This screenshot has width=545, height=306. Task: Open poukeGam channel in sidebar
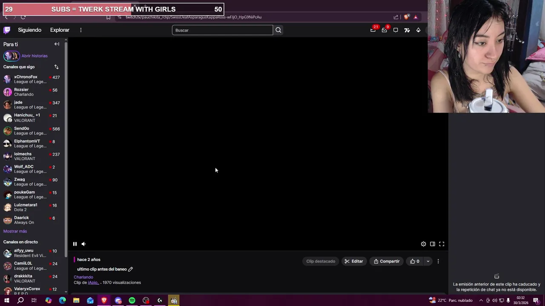32,194
